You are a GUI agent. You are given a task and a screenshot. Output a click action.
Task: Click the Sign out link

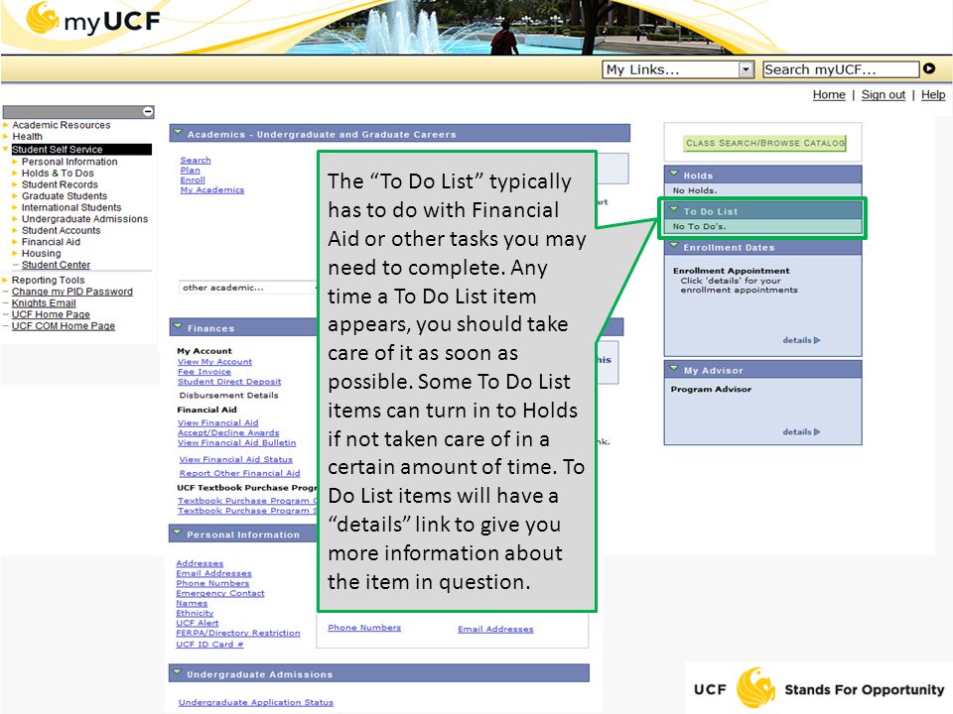(884, 95)
